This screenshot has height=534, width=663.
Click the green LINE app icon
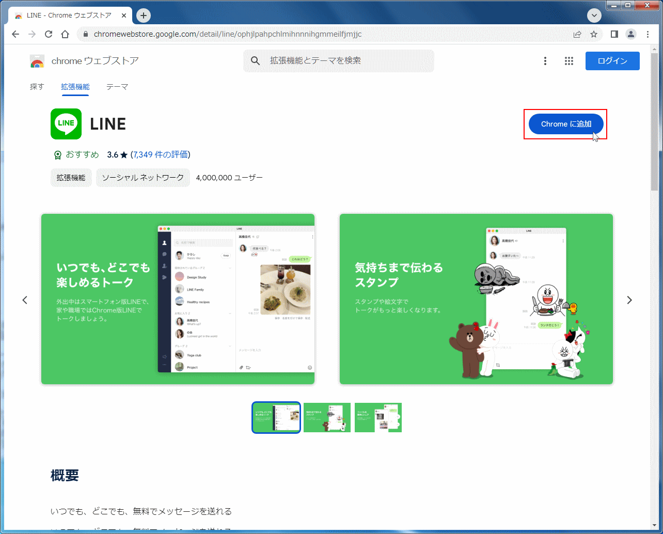pos(66,124)
